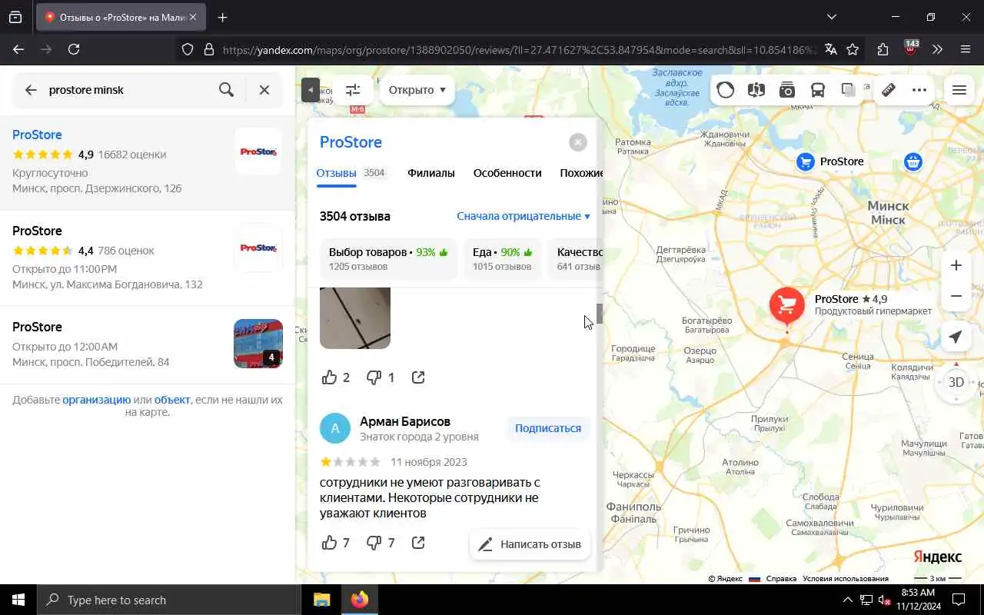Click the ProStore title in the card
The height and width of the screenshot is (615, 984).
click(351, 142)
